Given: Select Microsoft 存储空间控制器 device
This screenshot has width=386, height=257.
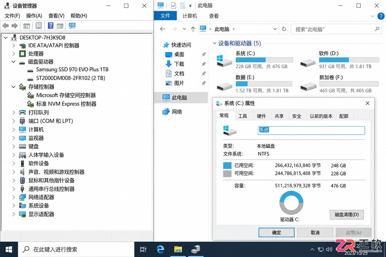Looking at the screenshot, I should coord(66,95).
